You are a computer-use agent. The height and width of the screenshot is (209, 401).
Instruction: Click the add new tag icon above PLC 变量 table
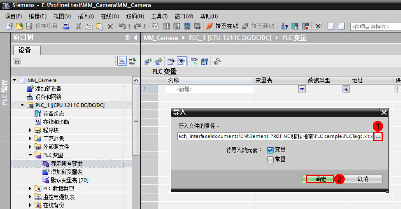tap(148, 61)
